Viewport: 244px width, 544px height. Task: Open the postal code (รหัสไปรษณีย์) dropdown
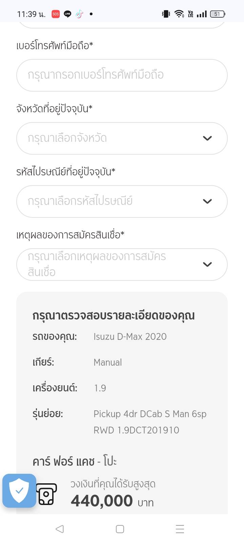(115, 201)
